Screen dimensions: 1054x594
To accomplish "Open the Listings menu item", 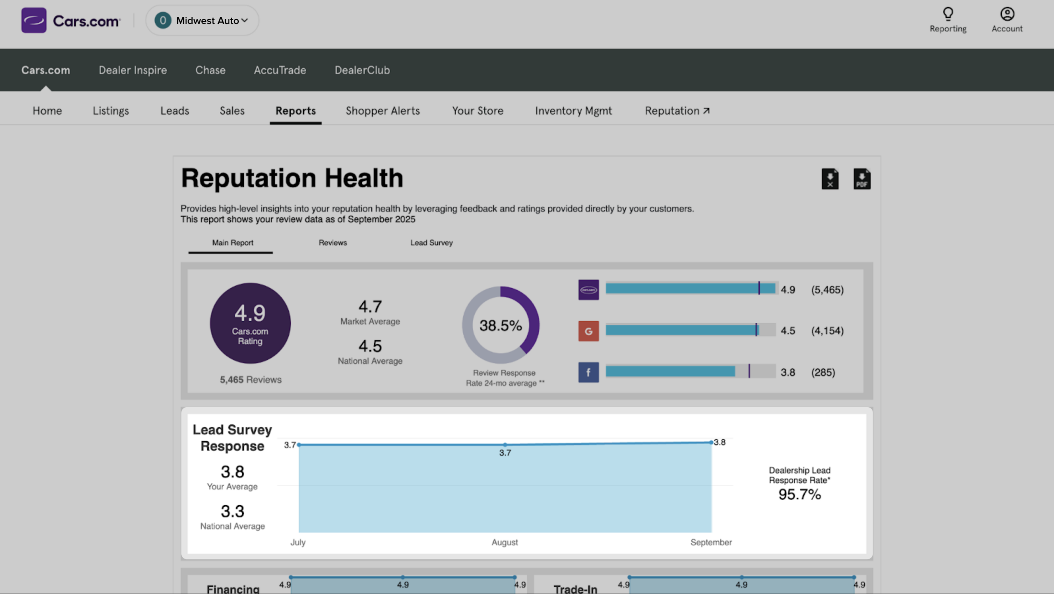I will click(x=111, y=111).
